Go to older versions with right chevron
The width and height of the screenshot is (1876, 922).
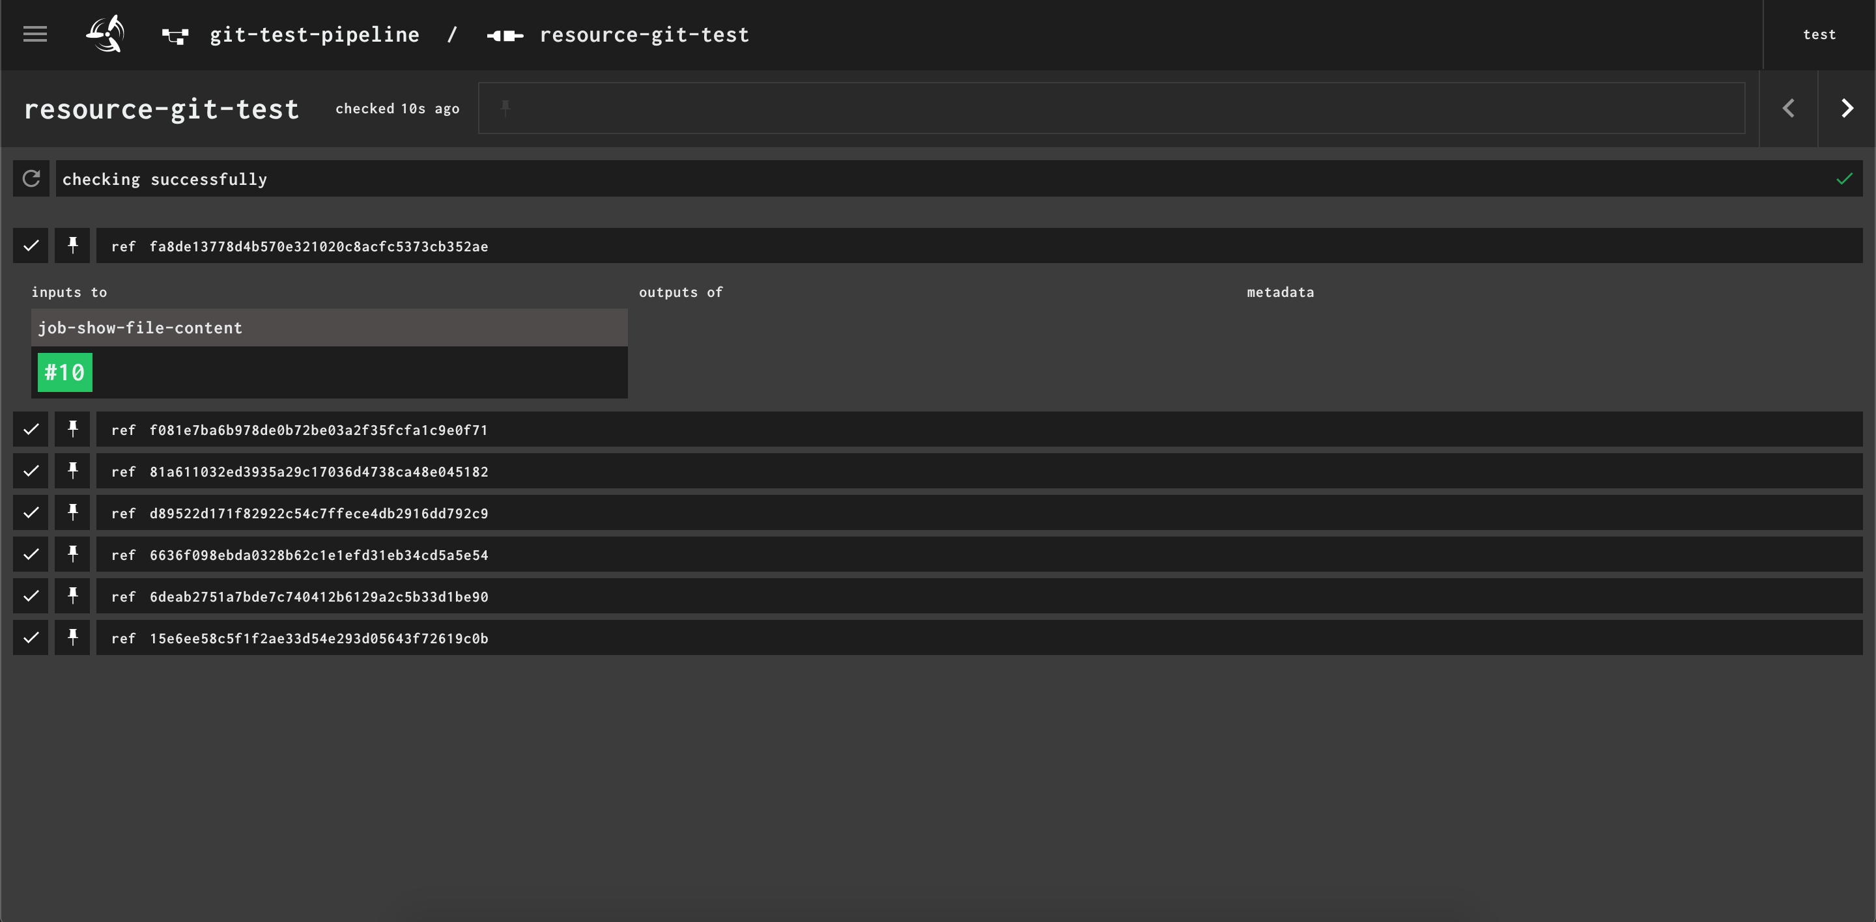(x=1847, y=107)
